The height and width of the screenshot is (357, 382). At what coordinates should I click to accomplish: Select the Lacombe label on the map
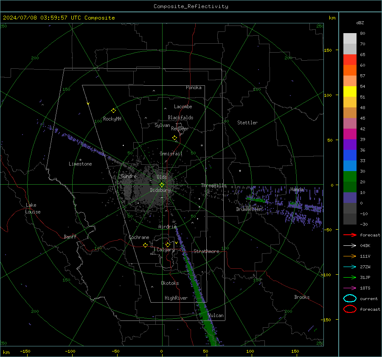pos(183,107)
